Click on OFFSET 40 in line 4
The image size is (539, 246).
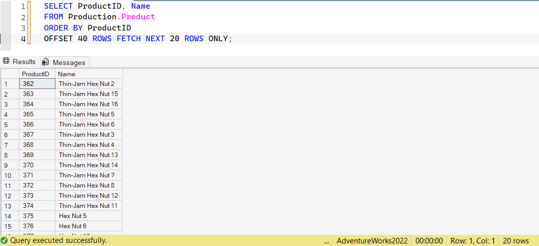(66, 39)
